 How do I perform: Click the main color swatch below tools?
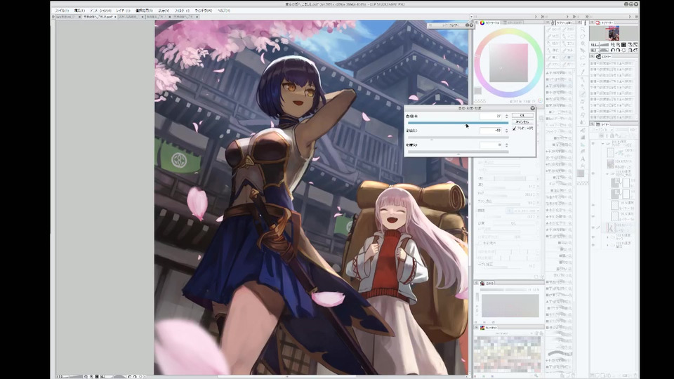click(x=581, y=173)
